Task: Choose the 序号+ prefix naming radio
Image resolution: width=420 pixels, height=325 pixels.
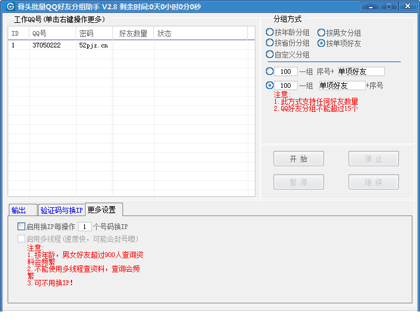Action: tap(269, 71)
